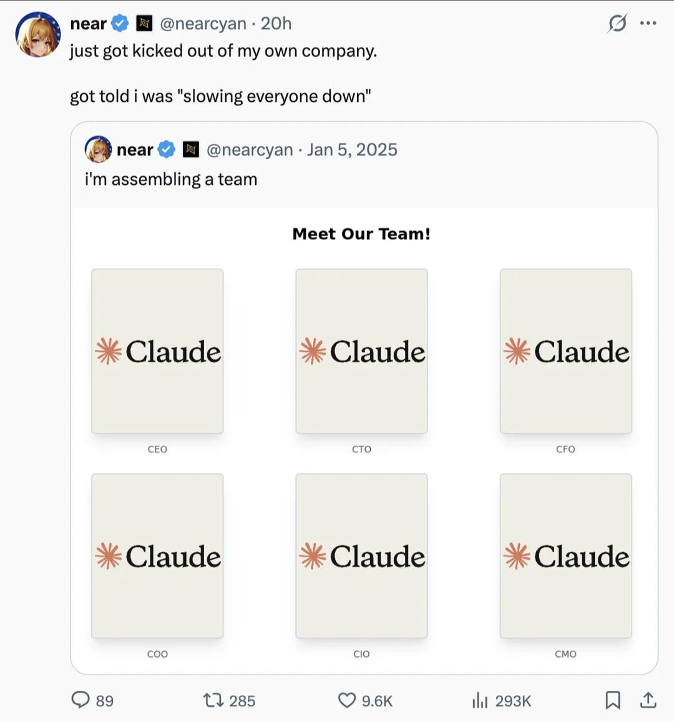This screenshot has height=722, width=674.
Task: Open view analytics via the bar chart icon
Action: pyautogui.click(x=480, y=700)
